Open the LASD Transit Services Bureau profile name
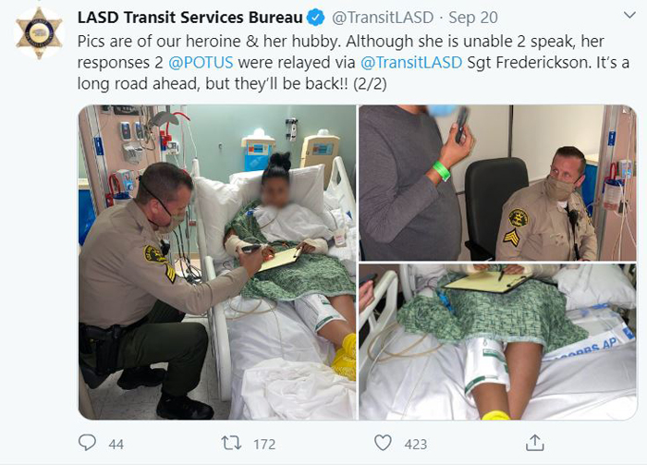This screenshot has height=465, width=647. pyautogui.click(x=190, y=18)
